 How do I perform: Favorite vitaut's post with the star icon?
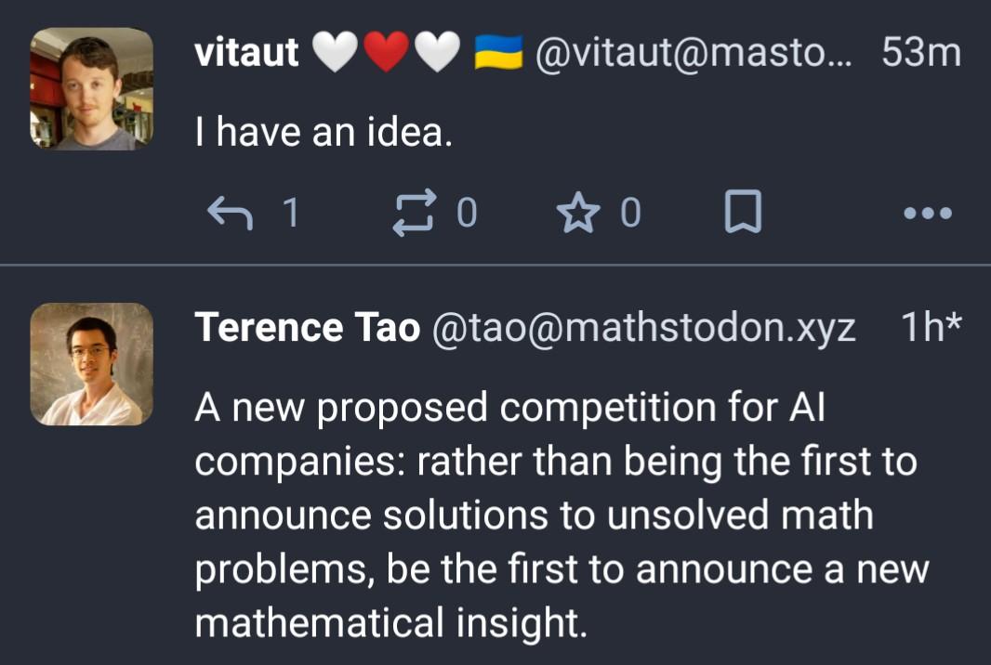click(x=578, y=212)
